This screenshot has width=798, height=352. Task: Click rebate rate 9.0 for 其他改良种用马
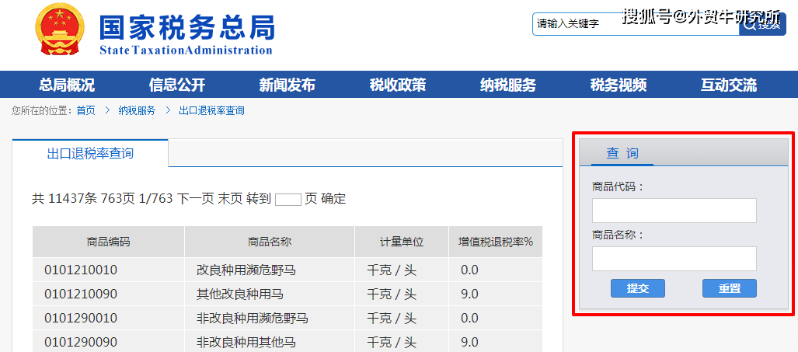[470, 294]
